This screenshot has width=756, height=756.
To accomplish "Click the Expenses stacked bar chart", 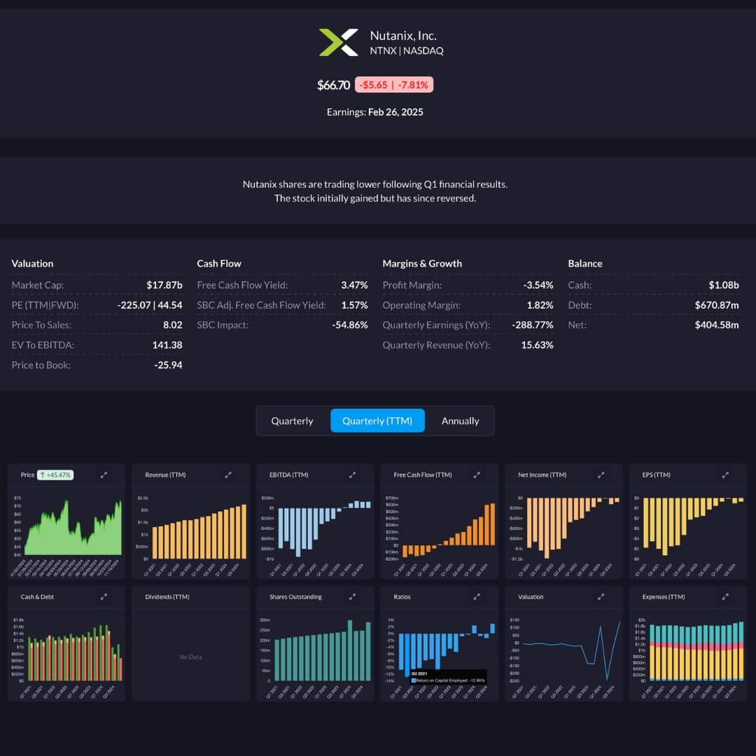I will [x=696, y=651].
